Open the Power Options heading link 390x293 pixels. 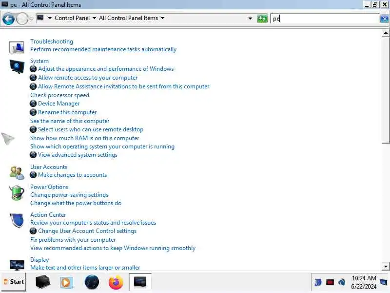tap(49, 187)
